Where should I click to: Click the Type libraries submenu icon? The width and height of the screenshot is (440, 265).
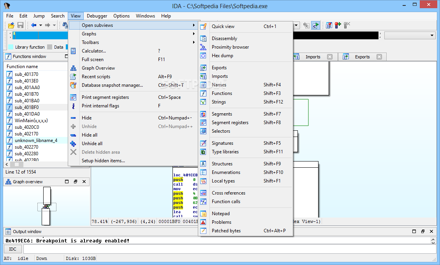tap(203, 152)
